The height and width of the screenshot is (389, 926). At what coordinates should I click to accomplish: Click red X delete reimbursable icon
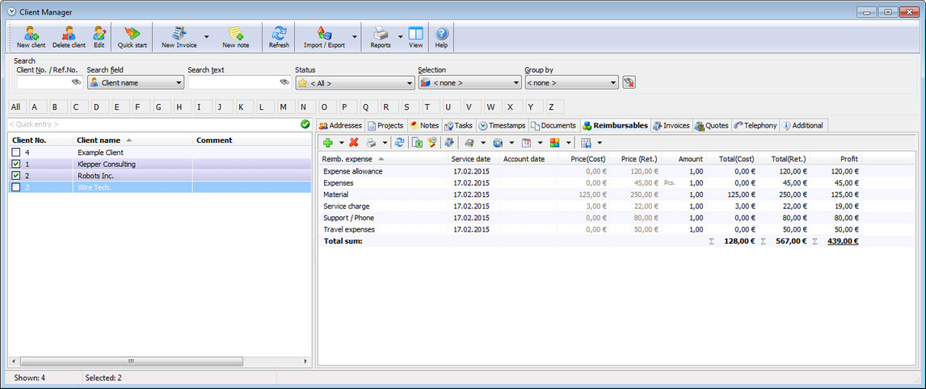click(x=354, y=142)
